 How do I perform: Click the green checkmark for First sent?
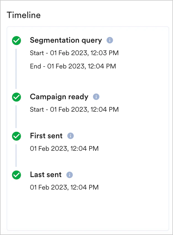[16, 136]
